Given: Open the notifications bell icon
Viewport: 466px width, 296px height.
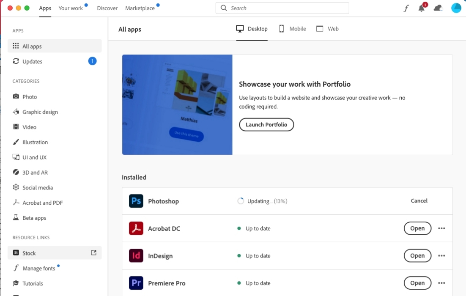Looking at the screenshot, I should point(422,8).
